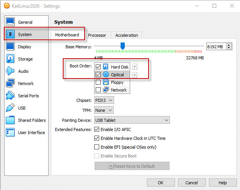This screenshot has width=240, height=190.
Task: Check Enable EFI (special OSes only)
Action: pyautogui.click(x=96, y=147)
